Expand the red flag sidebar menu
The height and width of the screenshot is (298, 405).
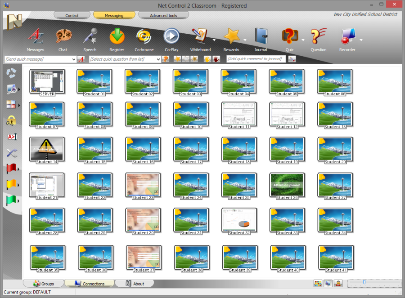pos(18,170)
